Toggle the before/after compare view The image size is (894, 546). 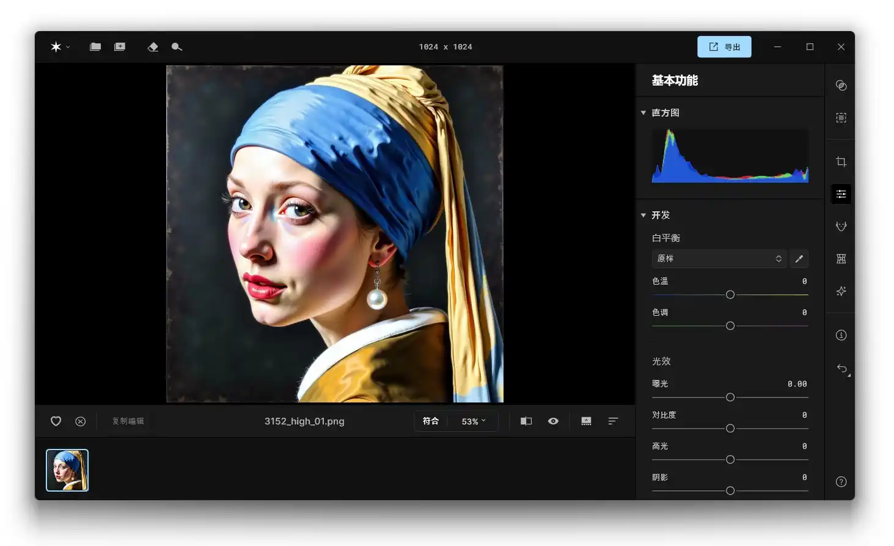[x=526, y=421]
